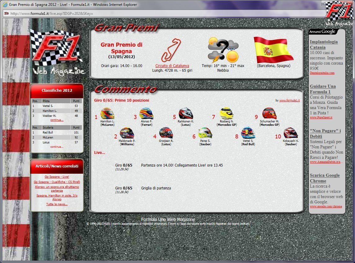Click 'Lotus' row in the constructors standings
This screenshot has width=355, height=263.
[57, 142]
